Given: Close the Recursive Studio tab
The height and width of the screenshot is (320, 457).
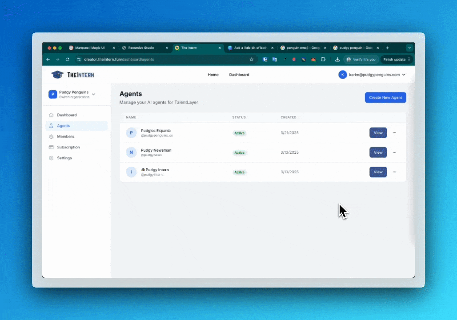Looking at the screenshot, I should tap(167, 48).
